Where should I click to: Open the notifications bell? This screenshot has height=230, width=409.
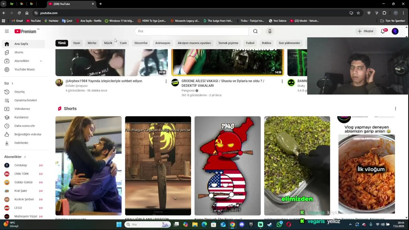coord(383,31)
